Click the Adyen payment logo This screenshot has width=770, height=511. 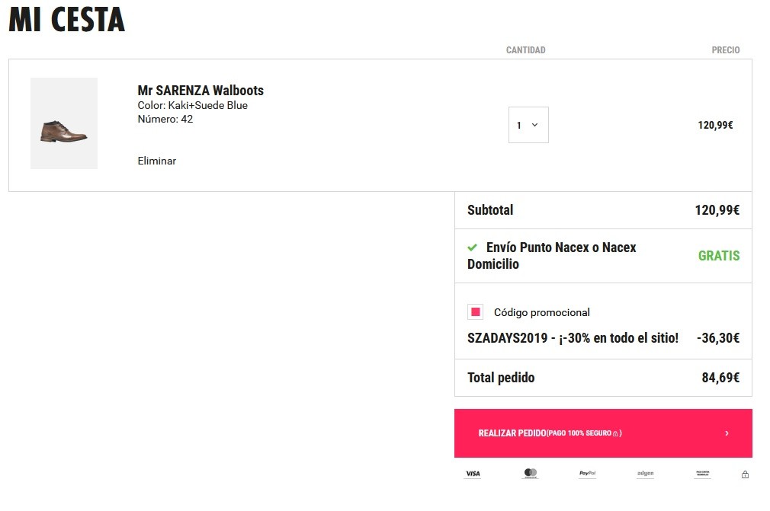point(646,474)
